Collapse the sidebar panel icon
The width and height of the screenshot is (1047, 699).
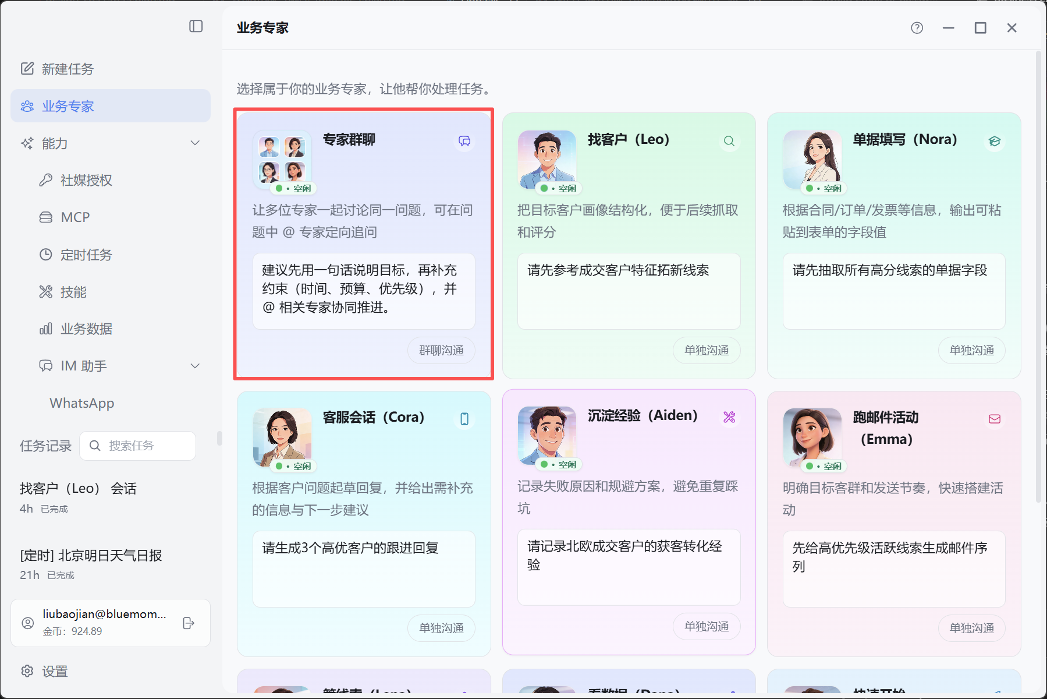pyautogui.click(x=196, y=26)
